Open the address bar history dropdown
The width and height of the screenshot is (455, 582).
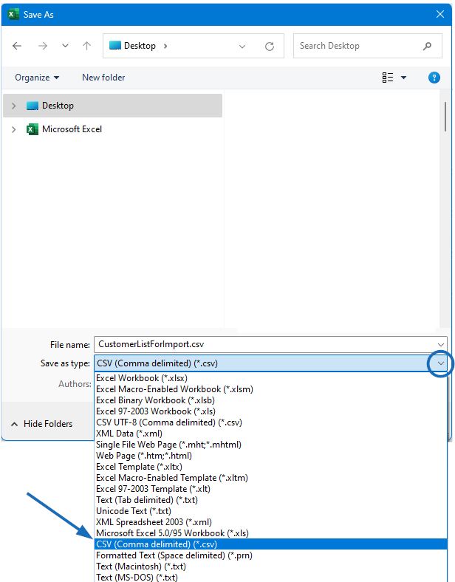point(242,46)
